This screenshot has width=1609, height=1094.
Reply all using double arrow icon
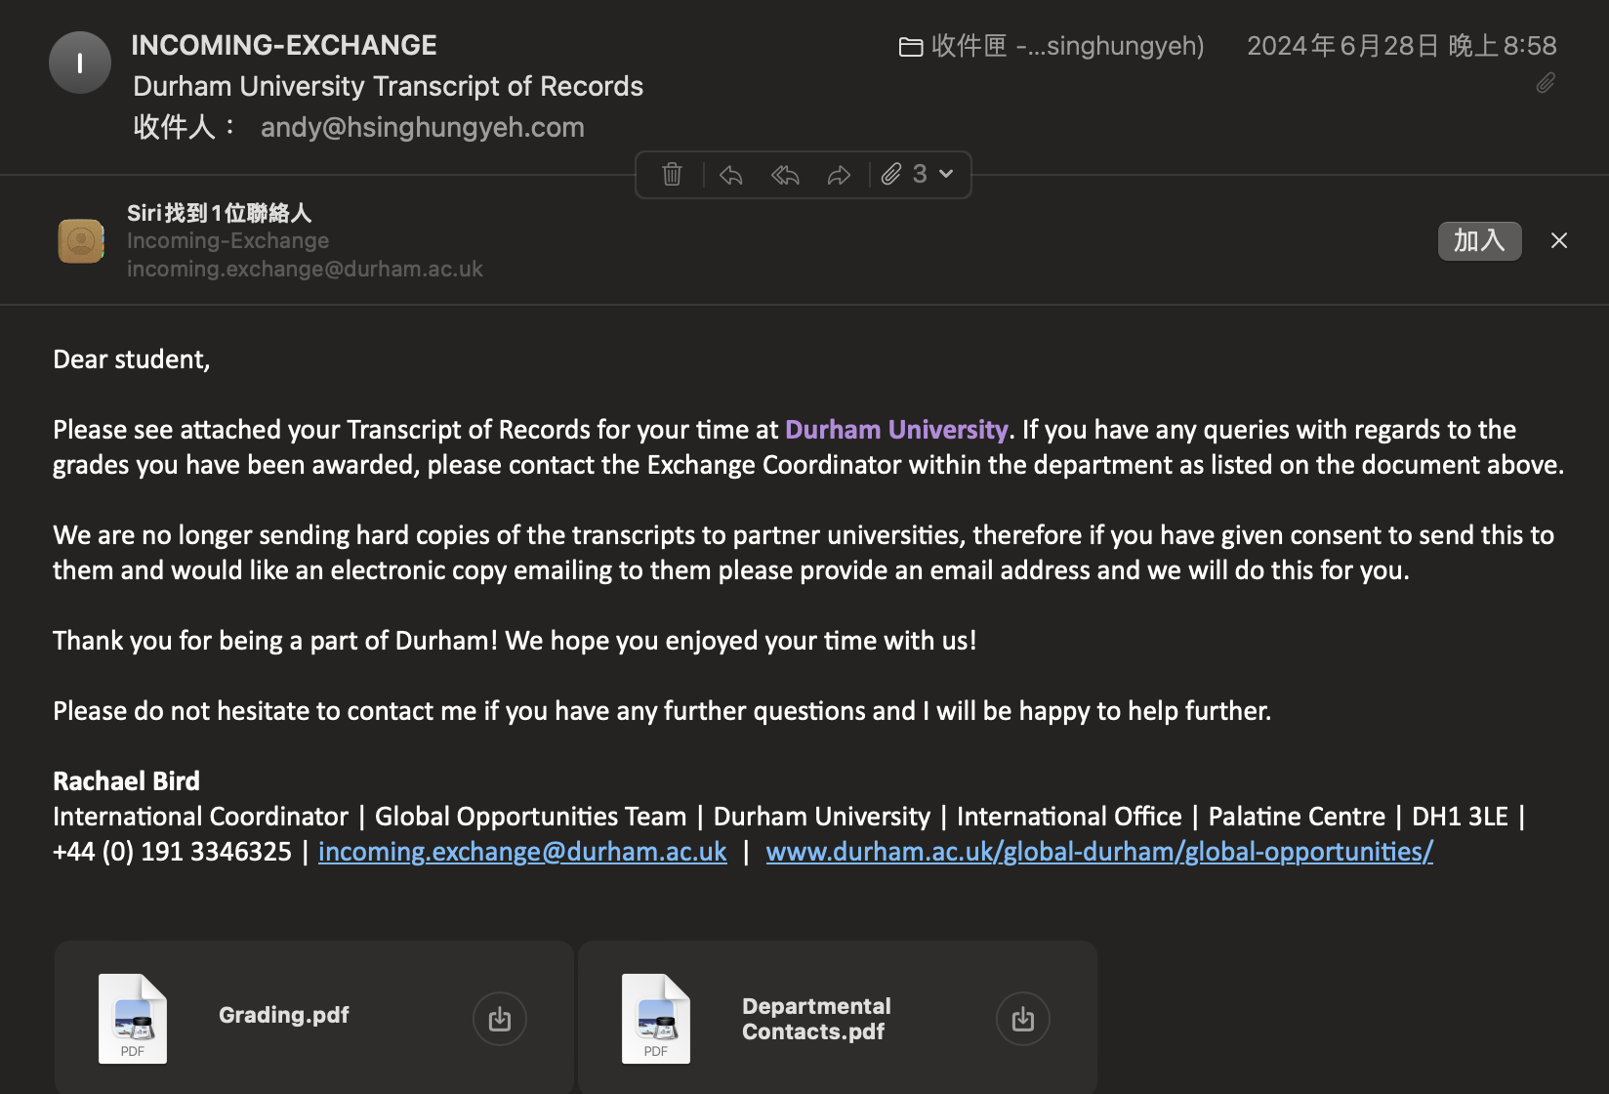[785, 175]
